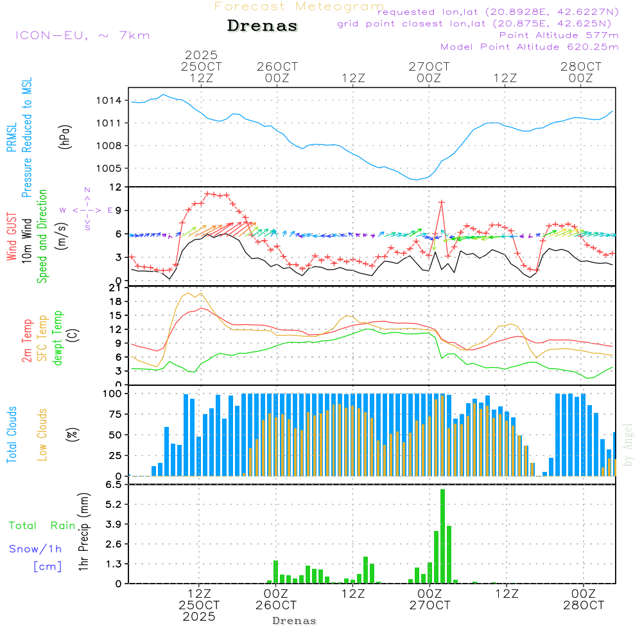Click the orange SFC Temp legend label
The width and height of the screenshot is (642, 642).
(42, 336)
